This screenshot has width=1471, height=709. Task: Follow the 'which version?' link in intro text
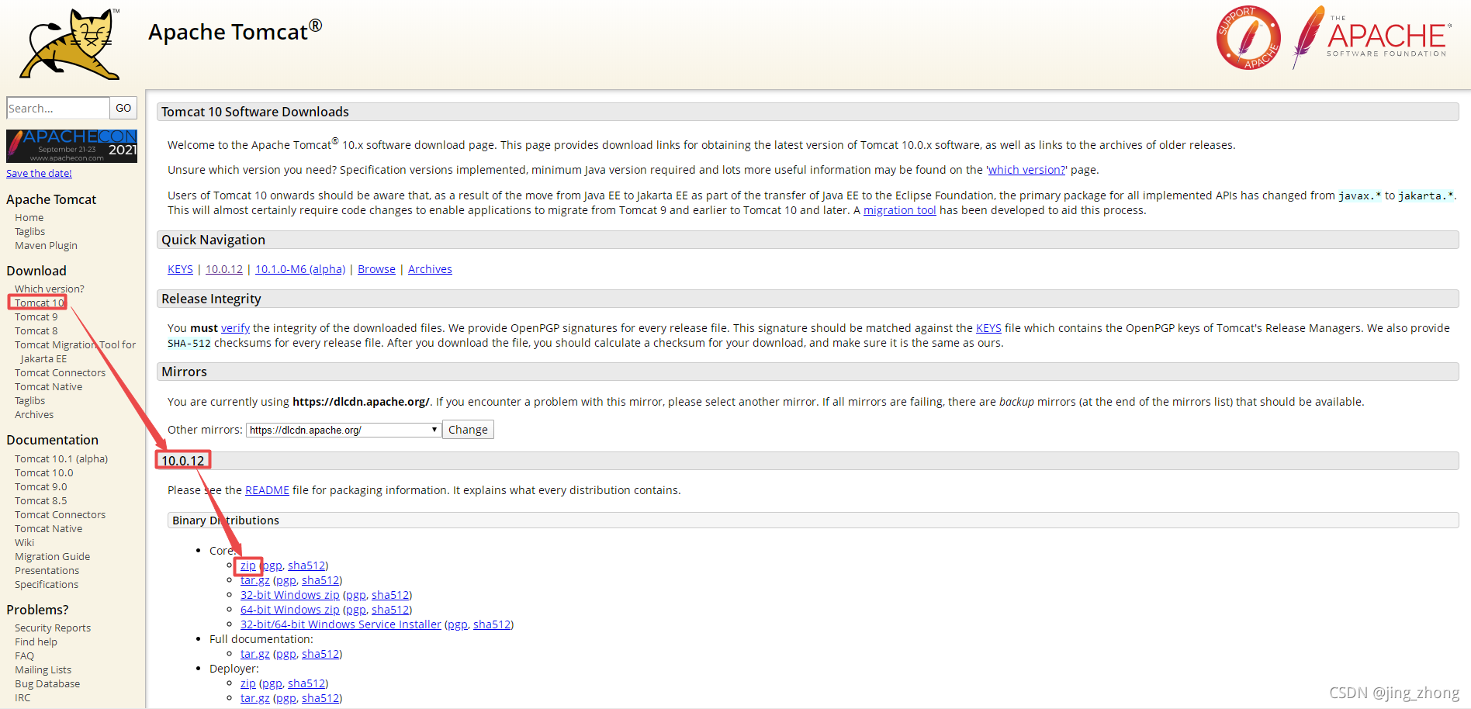point(1026,170)
